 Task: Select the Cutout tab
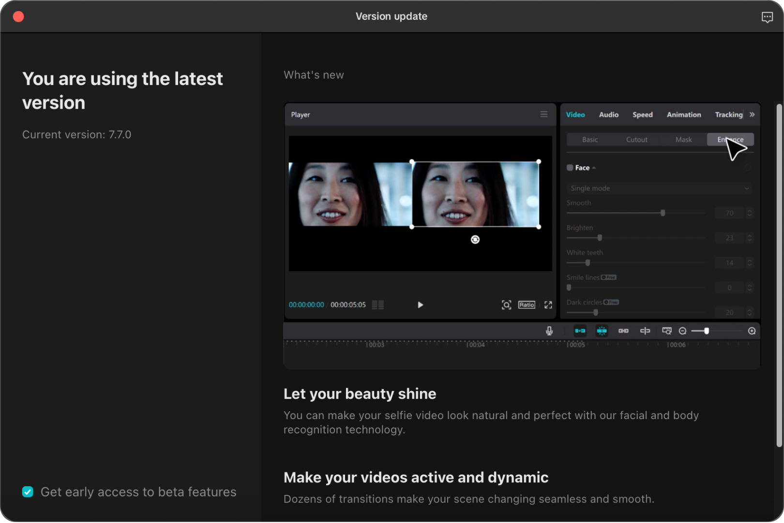(x=636, y=139)
